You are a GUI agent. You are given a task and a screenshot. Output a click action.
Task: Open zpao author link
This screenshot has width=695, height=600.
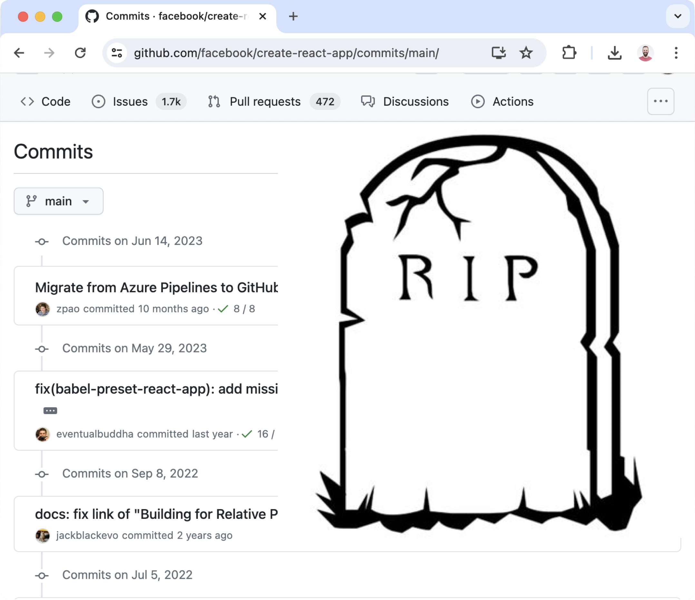click(x=68, y=309)
